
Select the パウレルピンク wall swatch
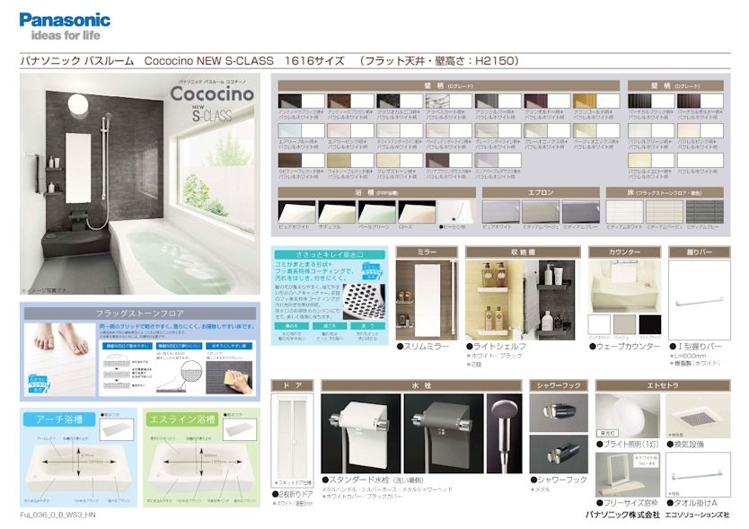point(701,130)
